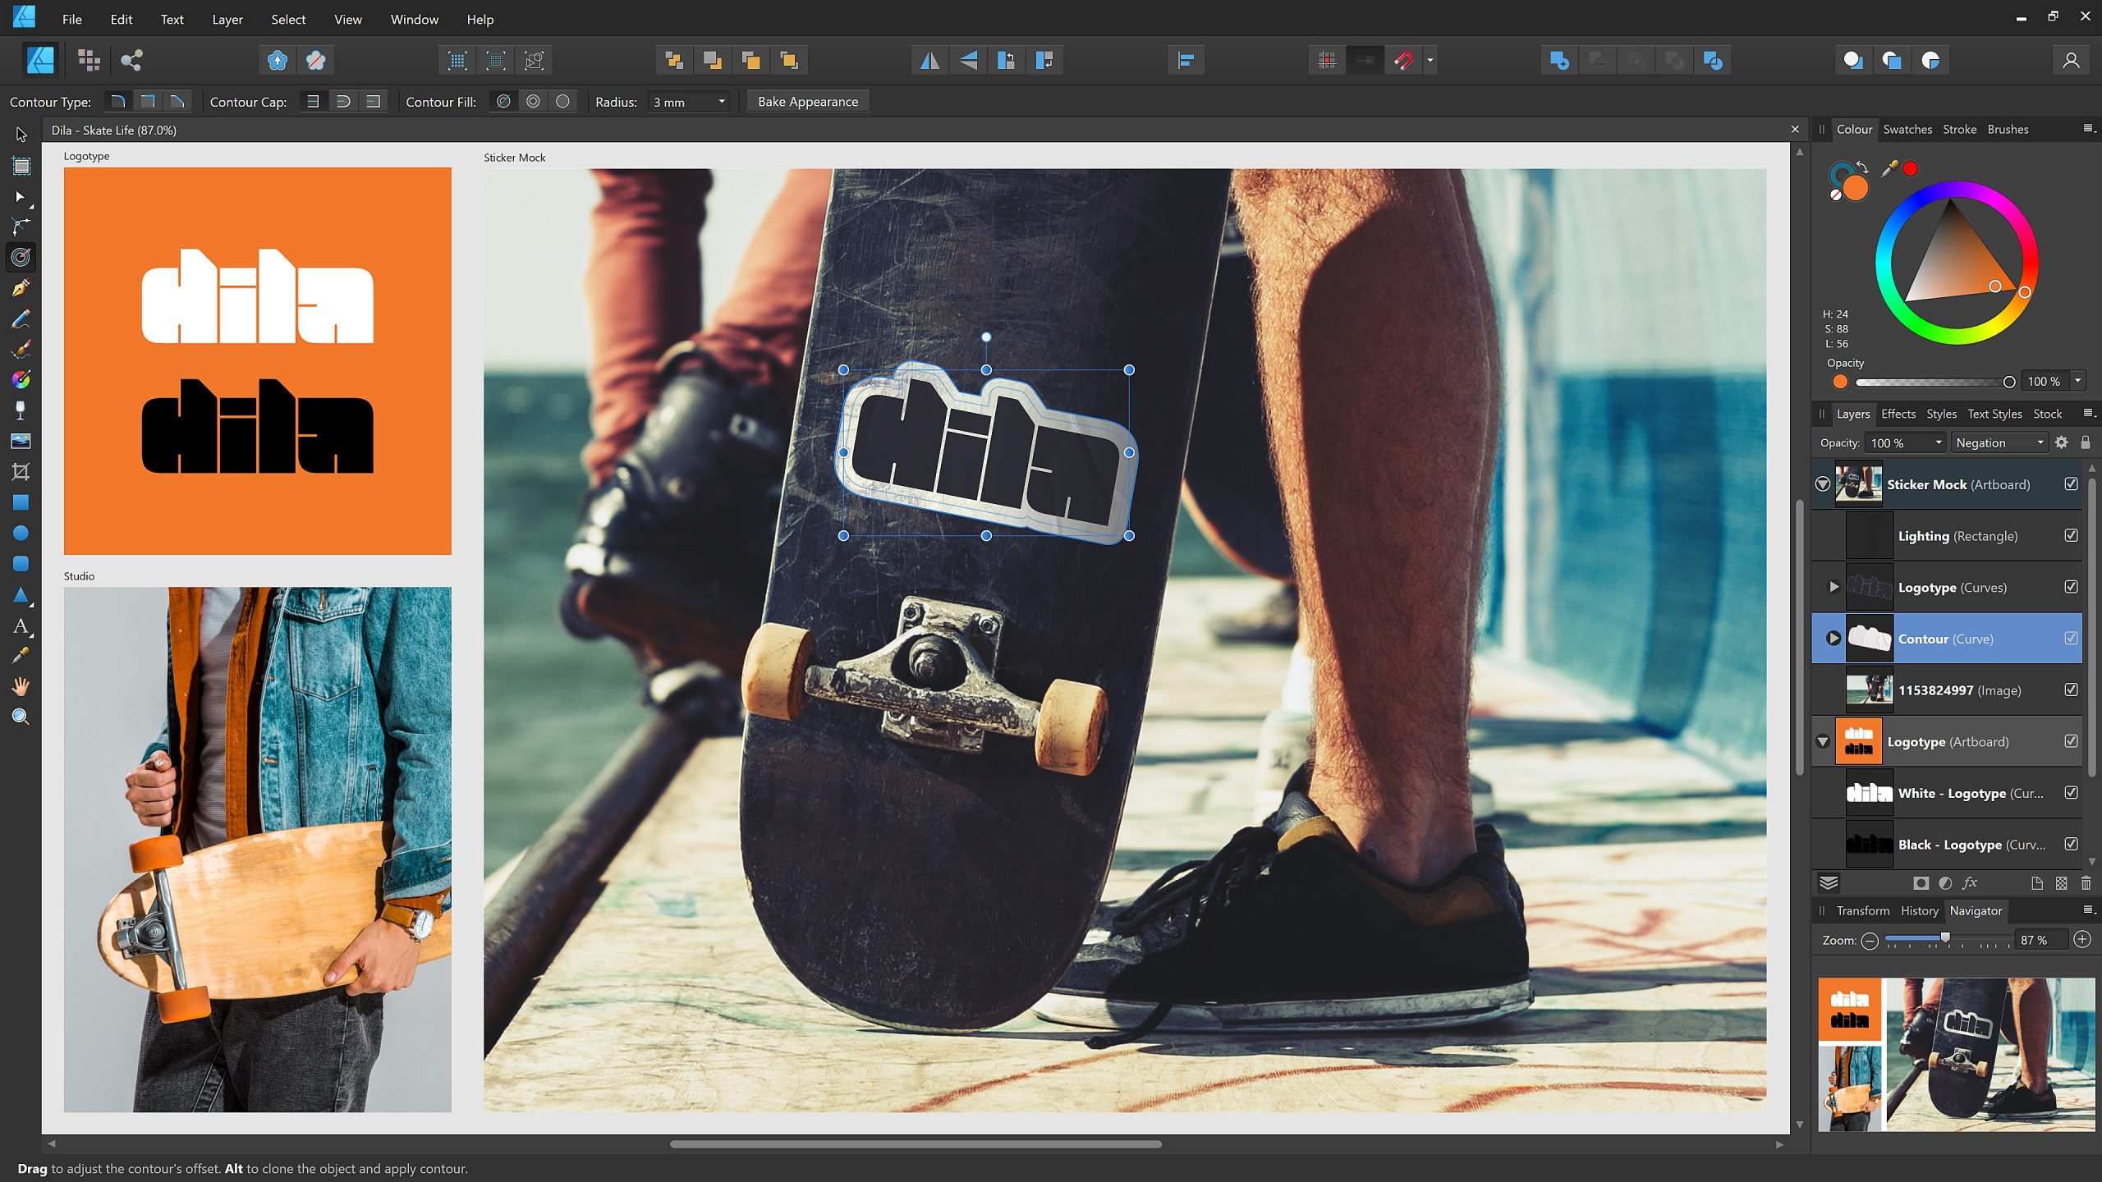Hide the Lighting (Rectangle) layer
Screen dimensions: 2102x1182
[2071, 535]
